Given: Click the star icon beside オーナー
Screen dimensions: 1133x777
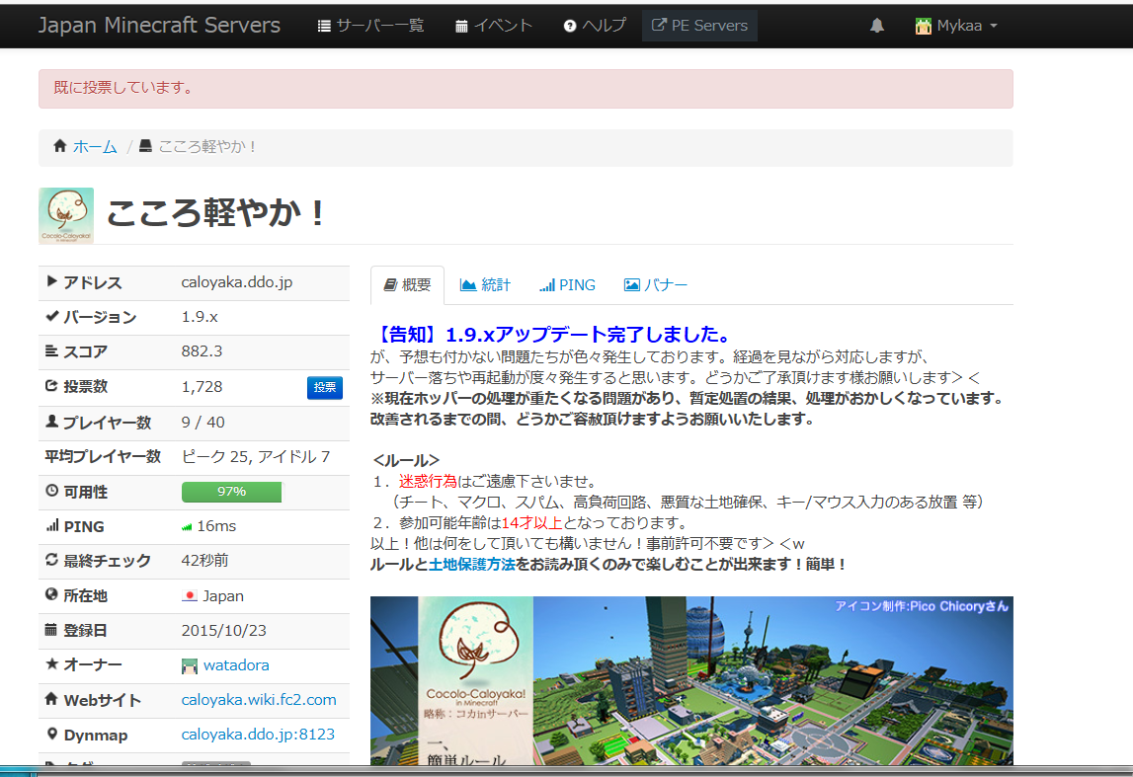Looking at the screenshot, I should (52, 662).
